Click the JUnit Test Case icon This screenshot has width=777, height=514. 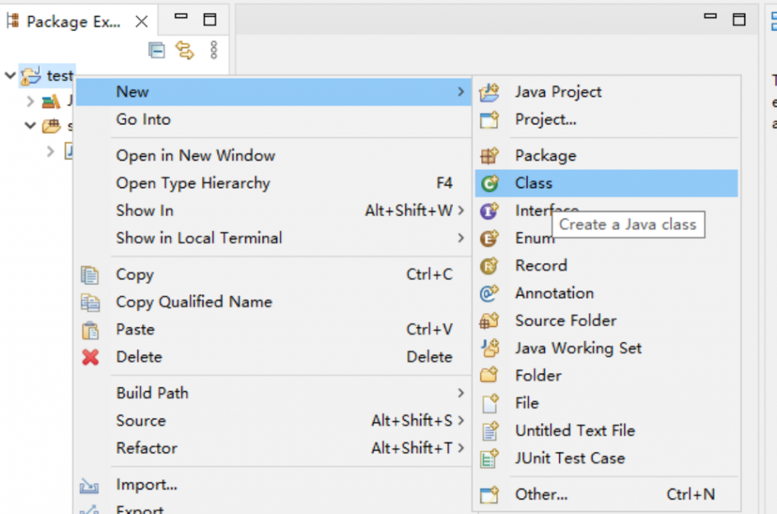pyautogui.click(x=489, y=459)
